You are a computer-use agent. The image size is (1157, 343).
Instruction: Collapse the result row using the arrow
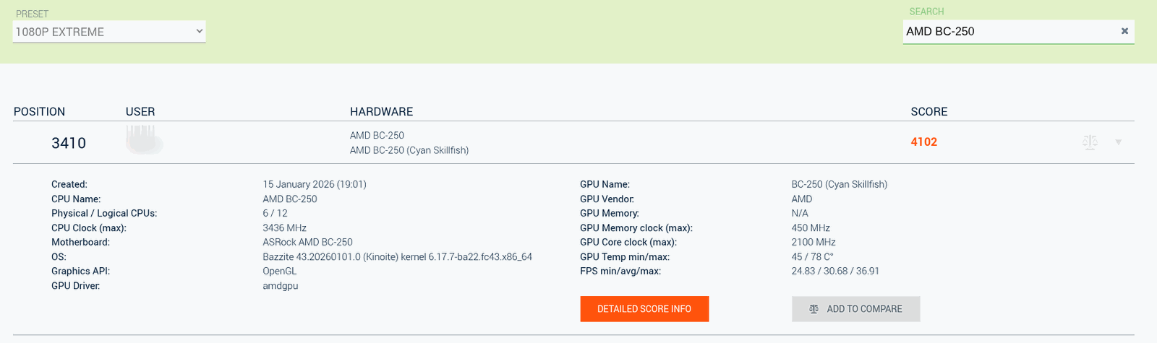coord(1118,142)
